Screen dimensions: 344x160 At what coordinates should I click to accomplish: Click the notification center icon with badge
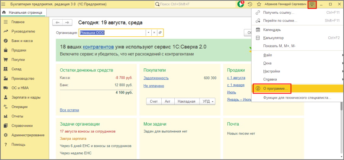click(x=241, y=4)
